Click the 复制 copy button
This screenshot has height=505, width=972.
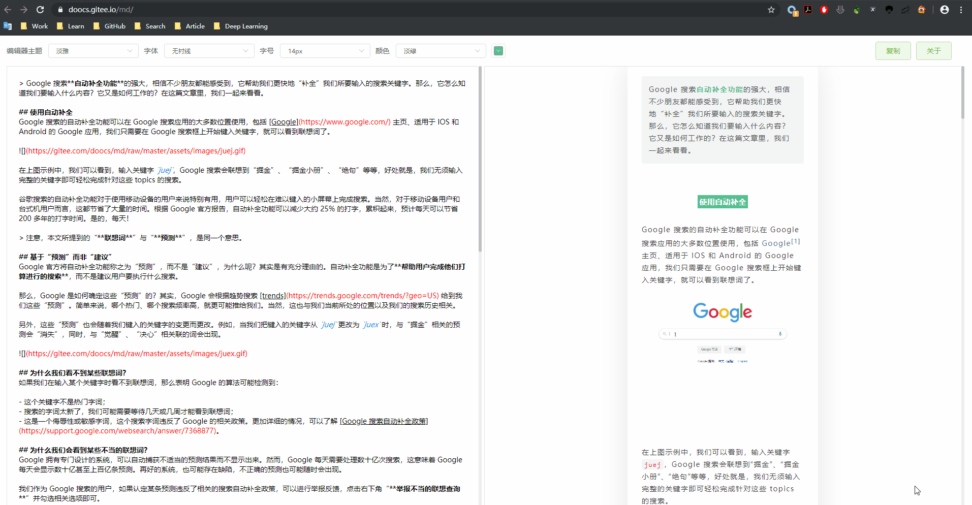point(893,51)
